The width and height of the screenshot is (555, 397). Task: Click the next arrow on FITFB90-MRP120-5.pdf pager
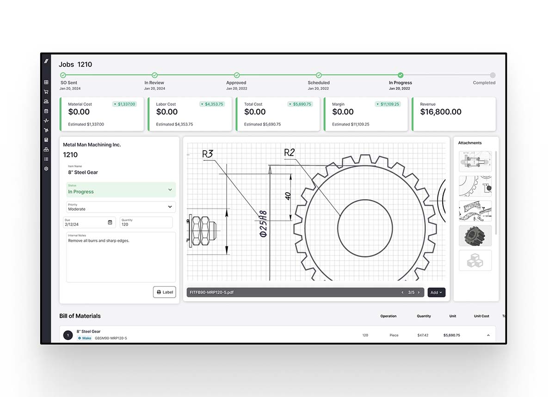pos(419,292)
